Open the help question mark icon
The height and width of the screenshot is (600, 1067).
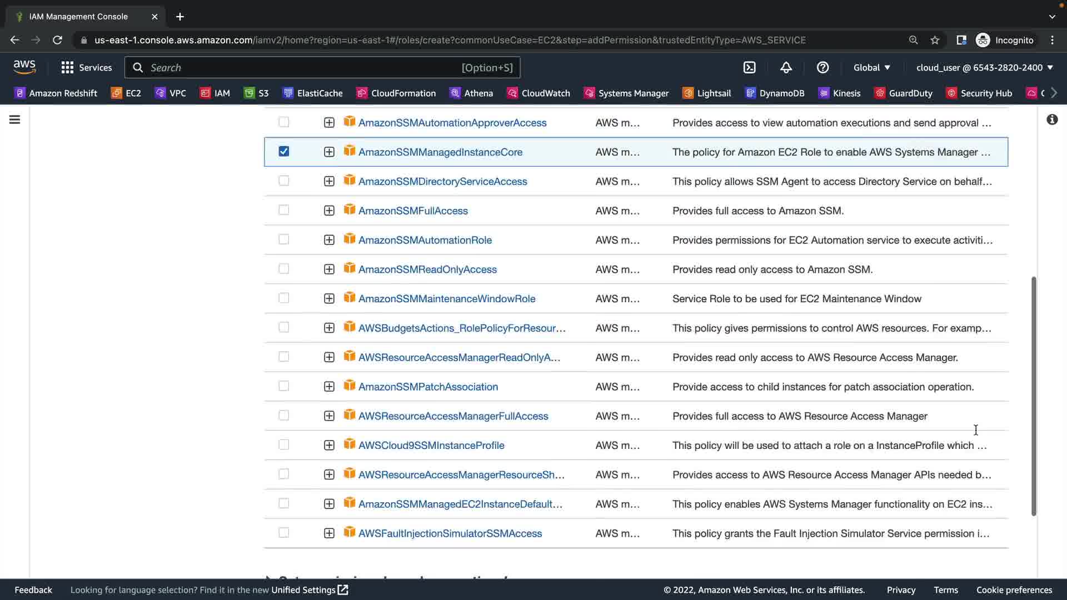click(822, 67)
